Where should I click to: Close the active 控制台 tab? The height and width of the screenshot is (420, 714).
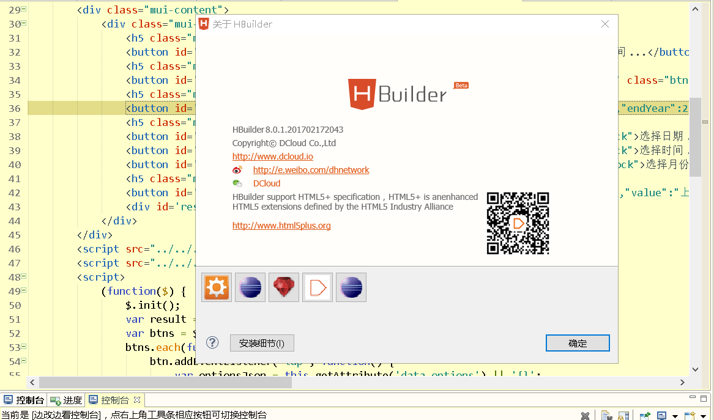(x=137, y=400)
